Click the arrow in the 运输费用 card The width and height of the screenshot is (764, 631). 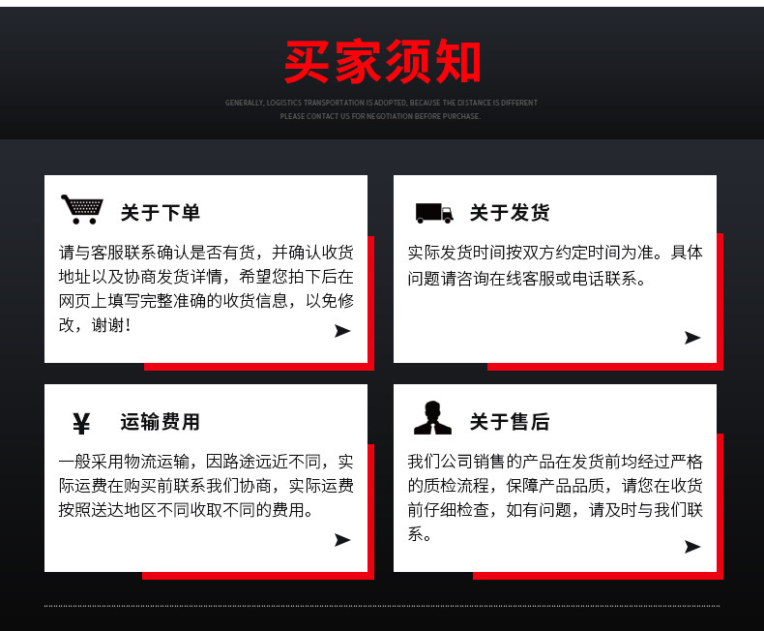(x=342, y=540)
